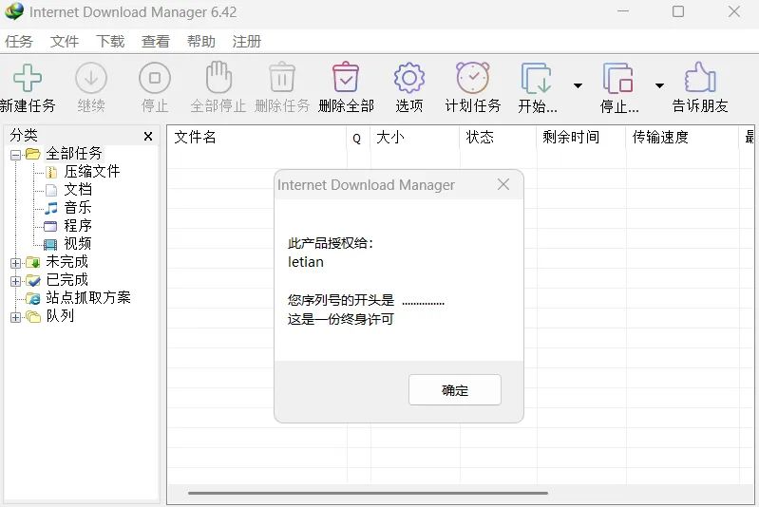This screenshot has width=759, height=507.
Task: Click the 全部停止 hand icon
Action: pos(218,77)
